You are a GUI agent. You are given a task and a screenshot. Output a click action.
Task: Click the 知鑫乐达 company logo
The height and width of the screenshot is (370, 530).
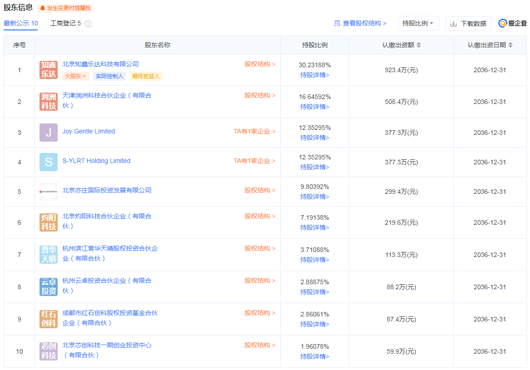(x=48, y=70)
